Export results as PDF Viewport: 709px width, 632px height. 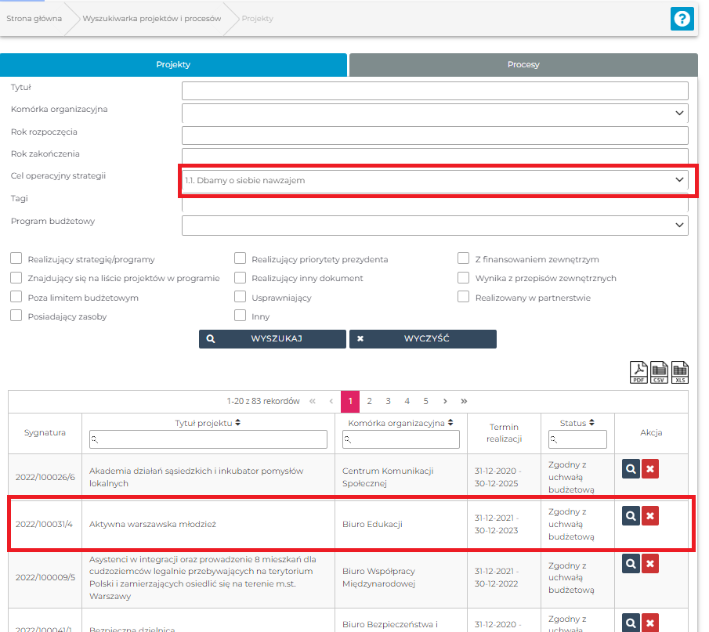(x=639, y=372)
